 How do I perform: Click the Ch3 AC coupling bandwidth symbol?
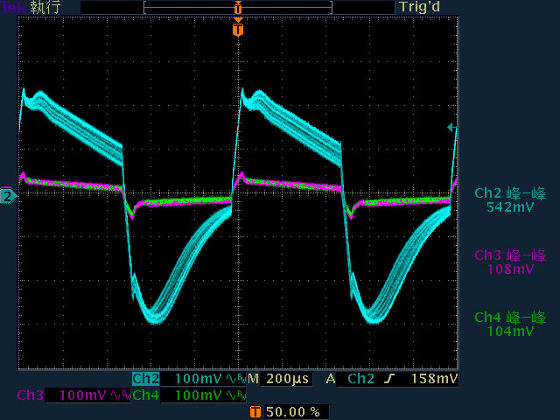point(121,395)
